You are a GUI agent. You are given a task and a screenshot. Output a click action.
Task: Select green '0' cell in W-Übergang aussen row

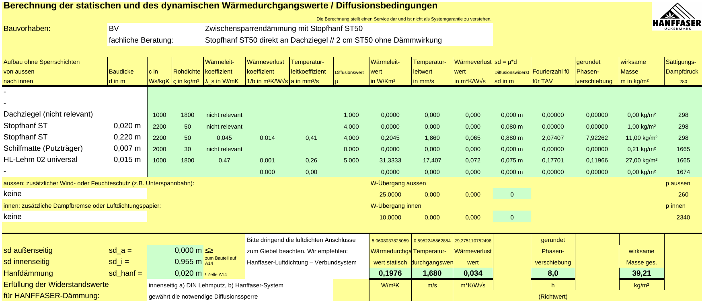(x=512, y=194)
